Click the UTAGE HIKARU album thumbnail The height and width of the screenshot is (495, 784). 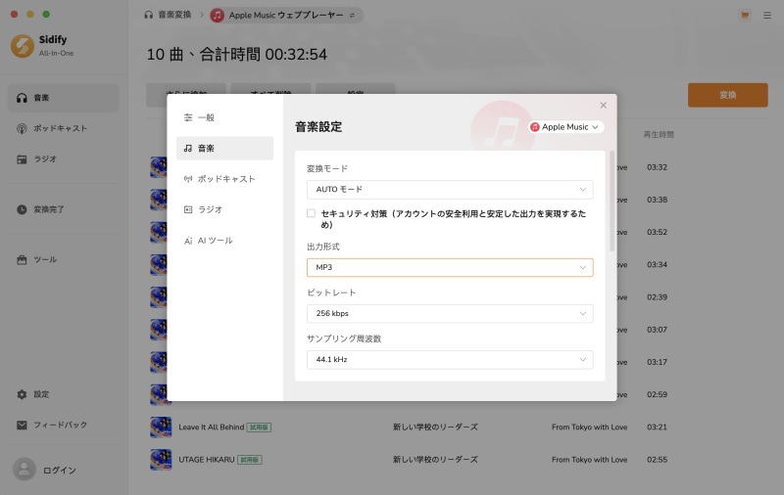click(161, 460)
